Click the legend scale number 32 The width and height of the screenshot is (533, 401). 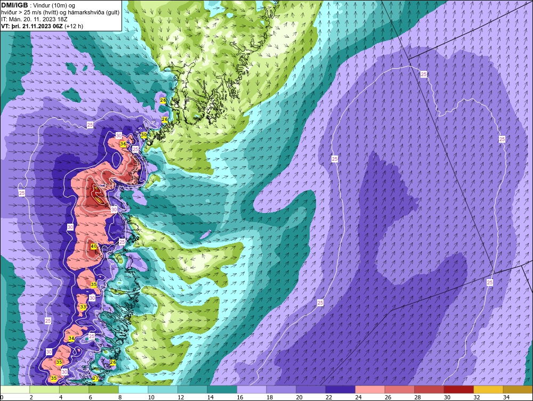477,397
